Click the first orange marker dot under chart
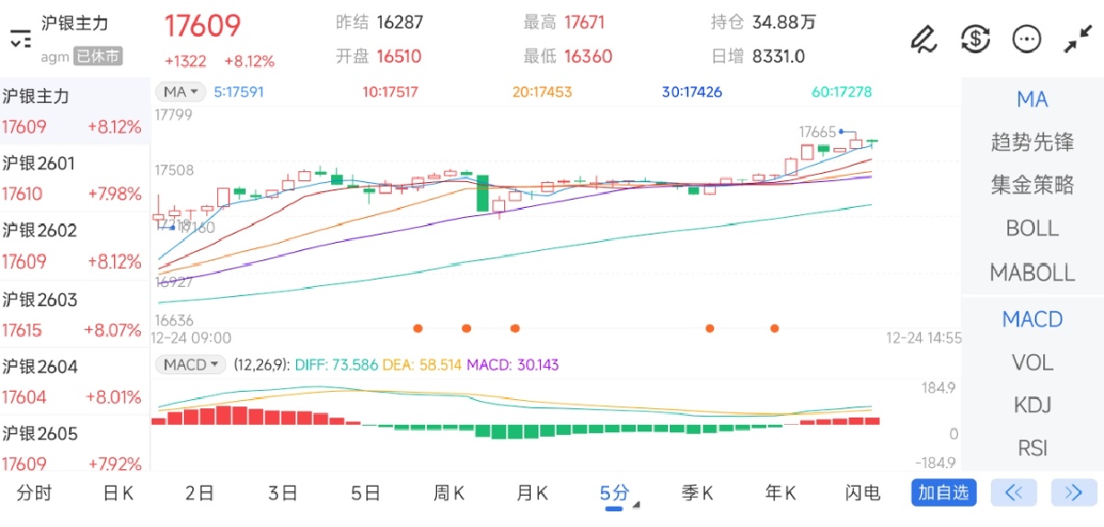This screenshot has width=1104, height=527. [418, 327]
